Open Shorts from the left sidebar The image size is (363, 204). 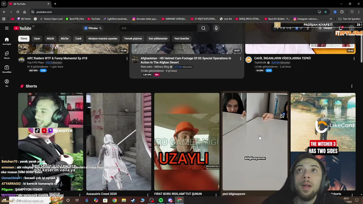coord(7,55)
